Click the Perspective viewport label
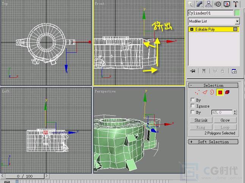Image resolution: width=245 pixels, height=183 pixels. (x=105, y=91)
